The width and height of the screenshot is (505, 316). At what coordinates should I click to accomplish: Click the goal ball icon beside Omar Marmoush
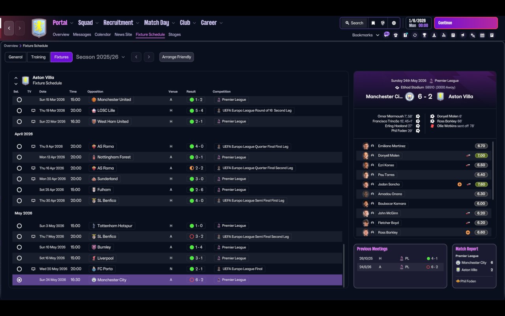pos(418,117)
